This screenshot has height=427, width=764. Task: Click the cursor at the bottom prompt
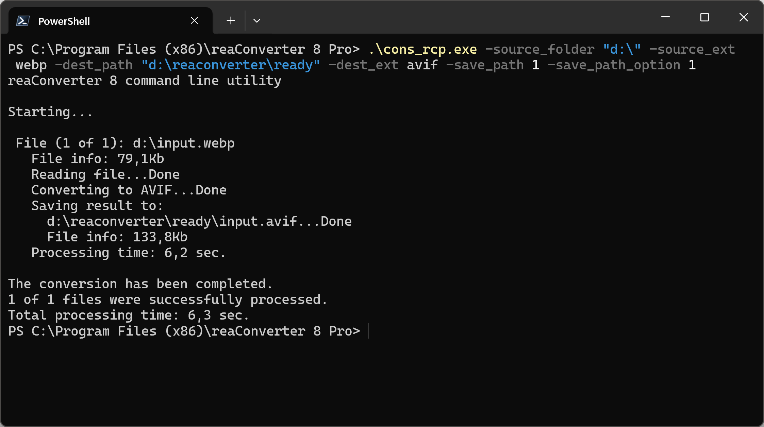pyautogui.click(x=368, y=331)
